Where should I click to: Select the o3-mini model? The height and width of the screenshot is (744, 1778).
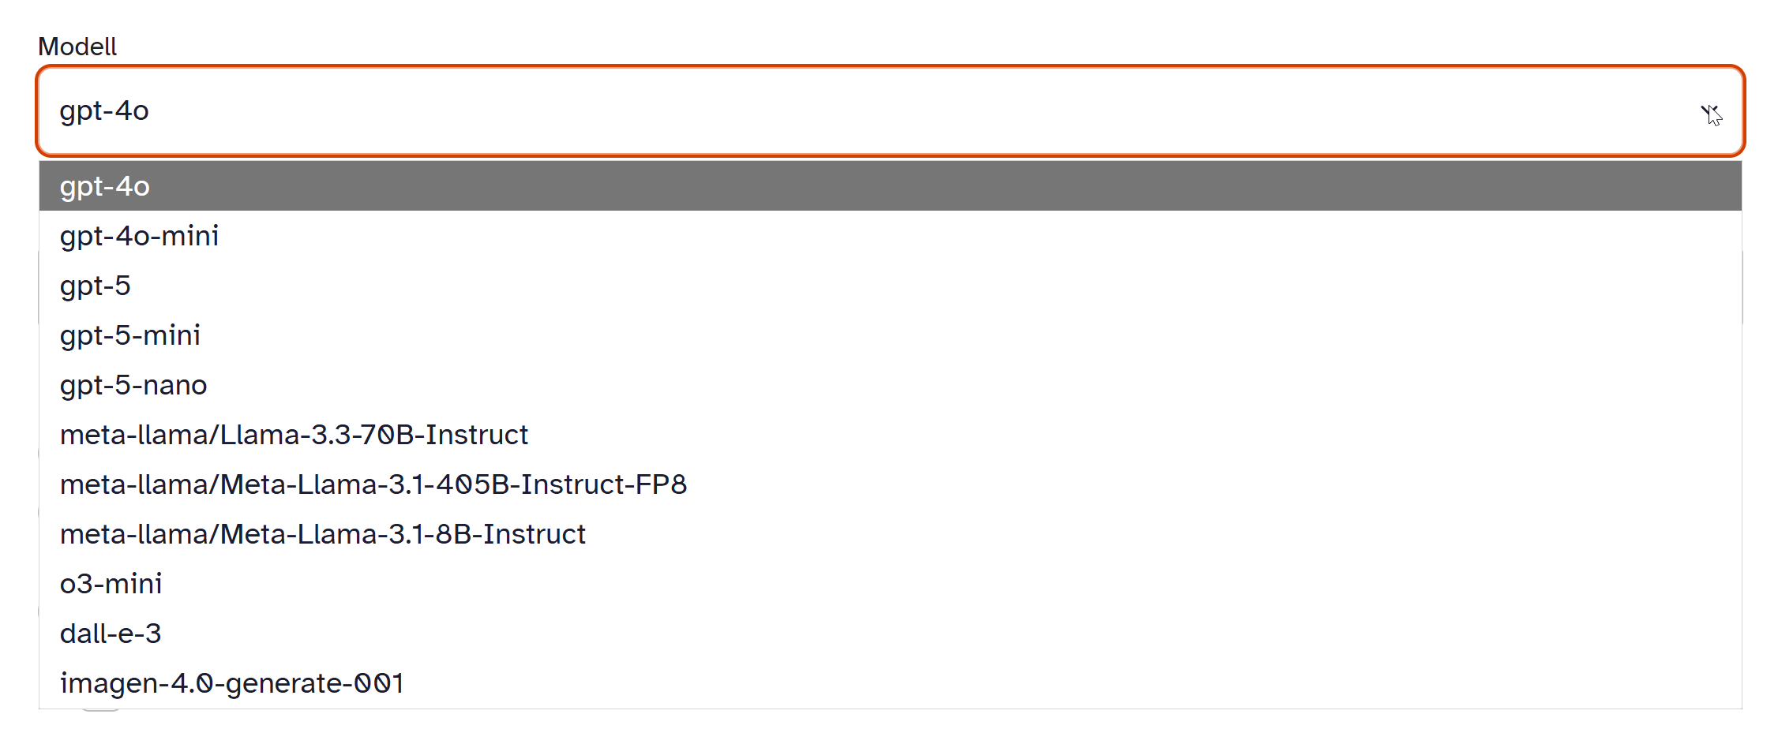coord(111,584)
